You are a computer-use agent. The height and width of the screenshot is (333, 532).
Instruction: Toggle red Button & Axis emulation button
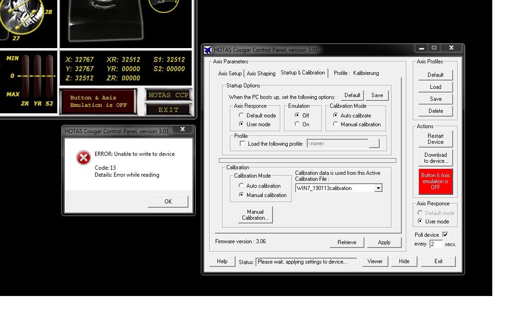click(435, 181)
